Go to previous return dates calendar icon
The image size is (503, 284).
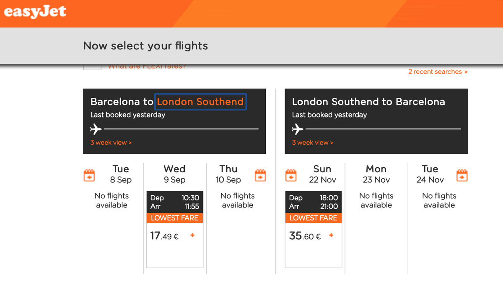[291, 175]
